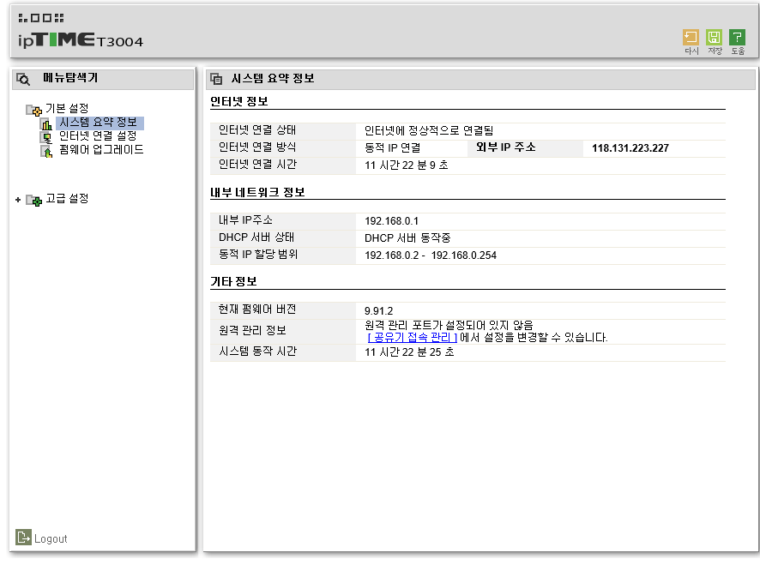Click the Logout text link
Viewport: 760px width, 571px height.
coord(51,538)
